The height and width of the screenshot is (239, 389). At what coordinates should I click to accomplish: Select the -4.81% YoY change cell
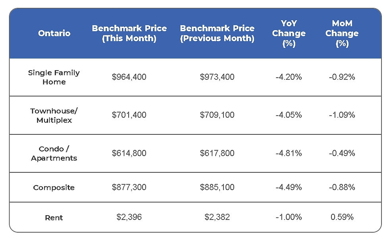click(x=289, y=153)
